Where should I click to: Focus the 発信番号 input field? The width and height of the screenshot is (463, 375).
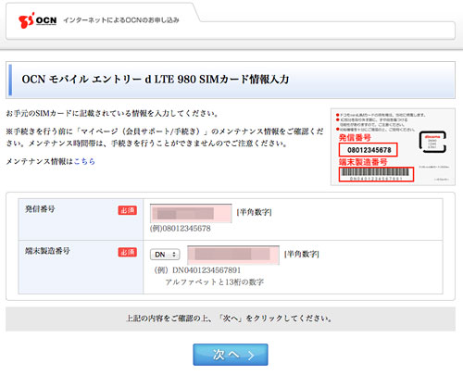pos(191,213)
